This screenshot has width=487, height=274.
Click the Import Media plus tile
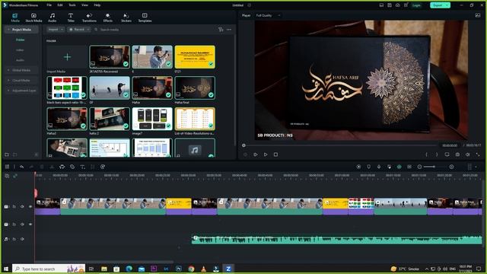(x=67, y=57)
